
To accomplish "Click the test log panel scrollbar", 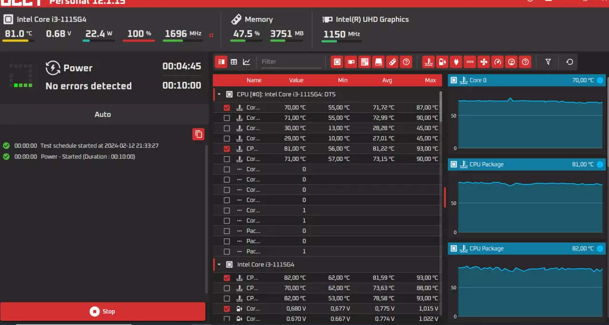I will pos(206,219).
